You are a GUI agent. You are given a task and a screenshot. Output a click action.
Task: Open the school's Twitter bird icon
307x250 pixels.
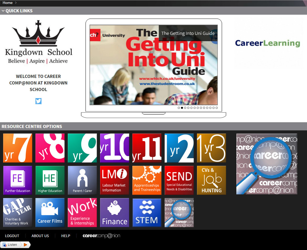[x=38, y=101]
